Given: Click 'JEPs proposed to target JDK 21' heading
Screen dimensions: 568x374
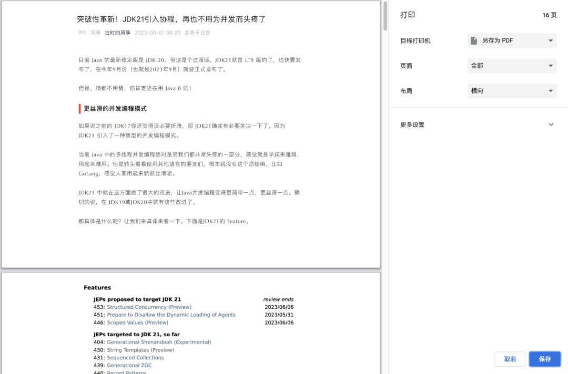Looking at the screenshot, I should tap(137, 299).
